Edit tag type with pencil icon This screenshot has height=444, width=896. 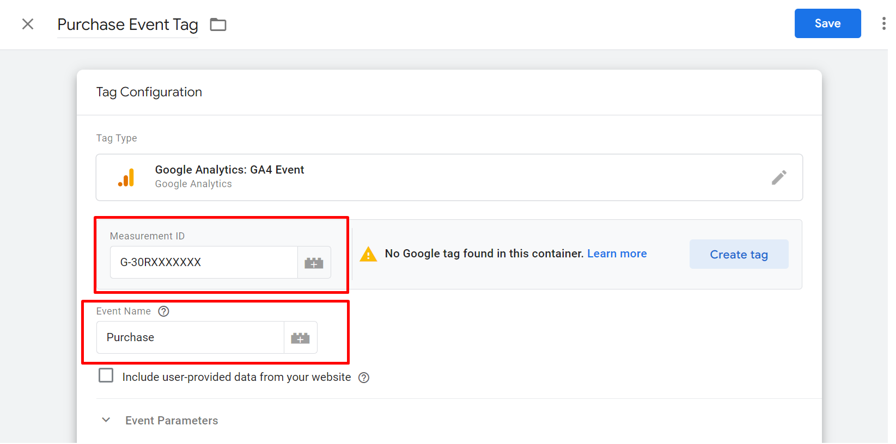click(x=779, y=177)
